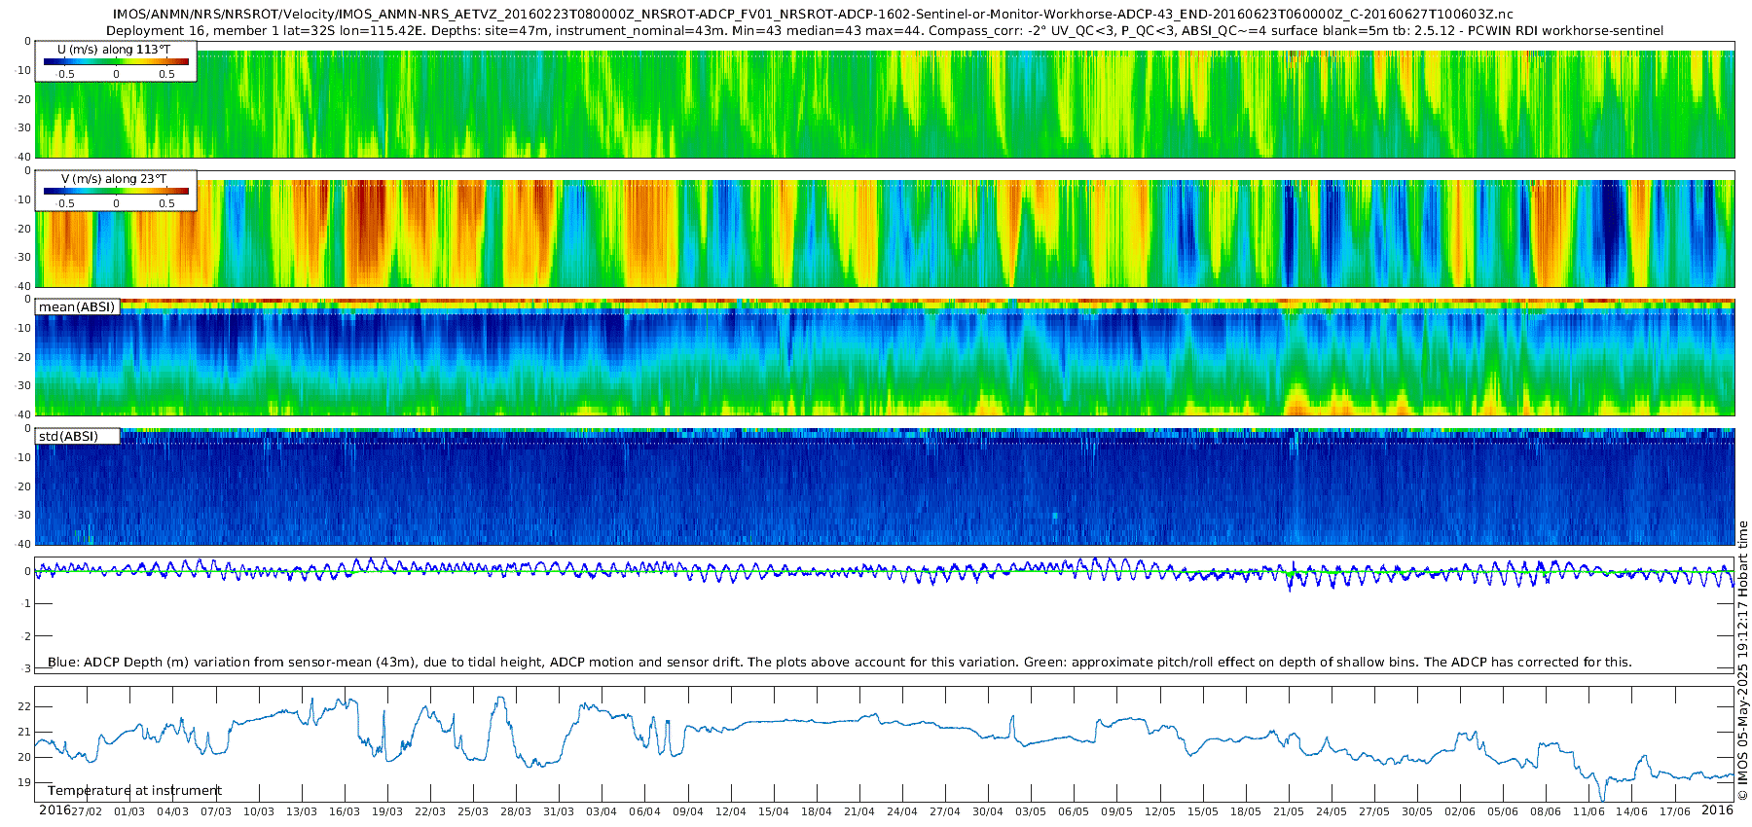Click the 'Temperature at instrument' label

pyautogui.click(x=134, y=791)
